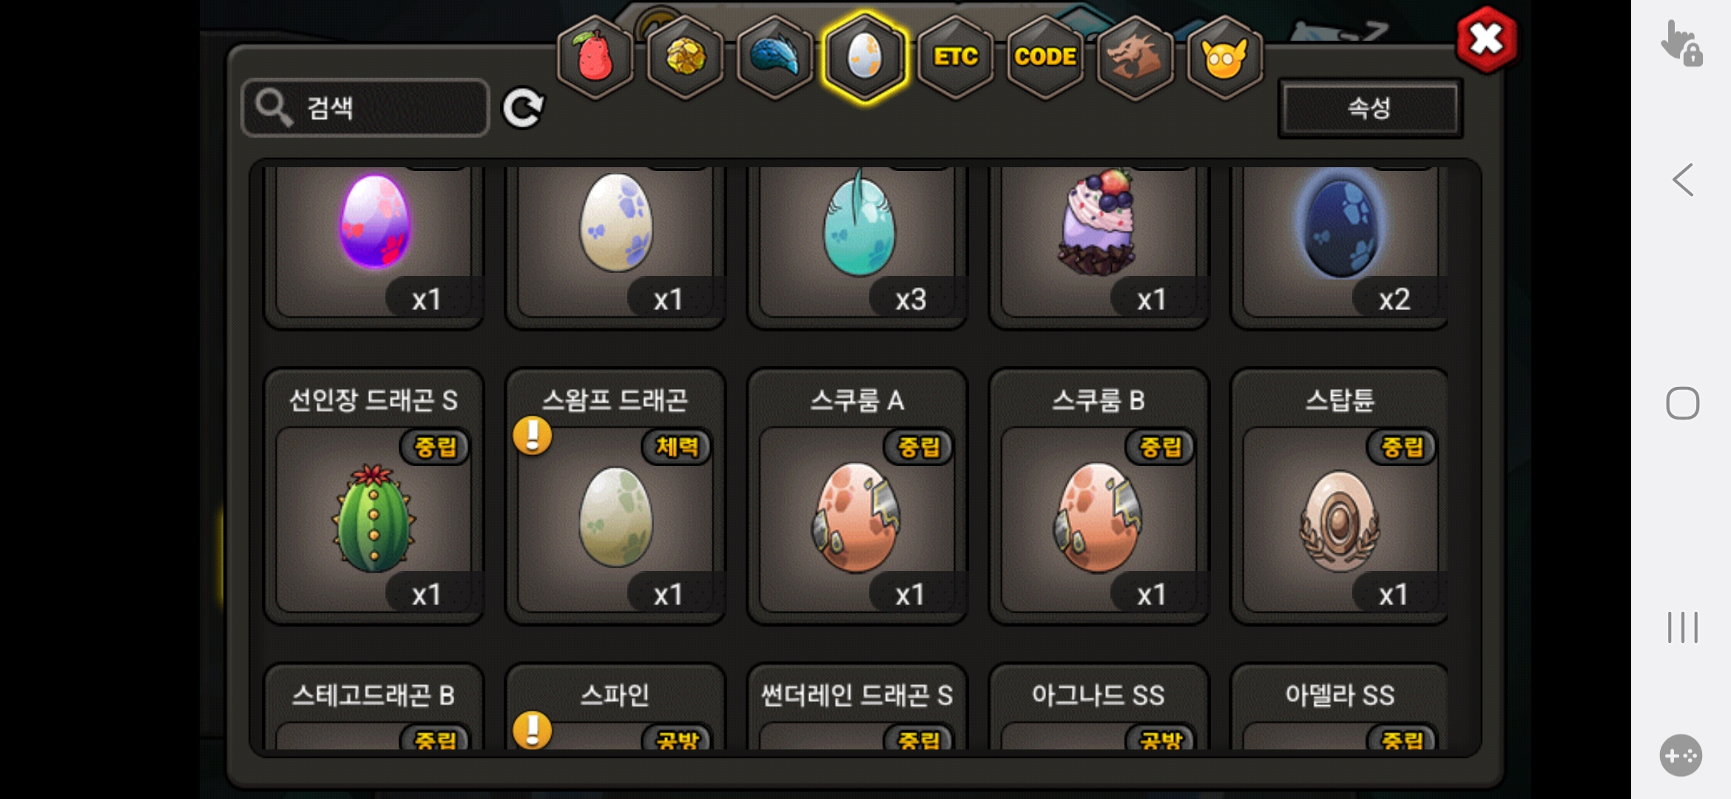The image size is (1731, 799).
Task: Open the gamepad tools floating button
Action: (1681, 755)
